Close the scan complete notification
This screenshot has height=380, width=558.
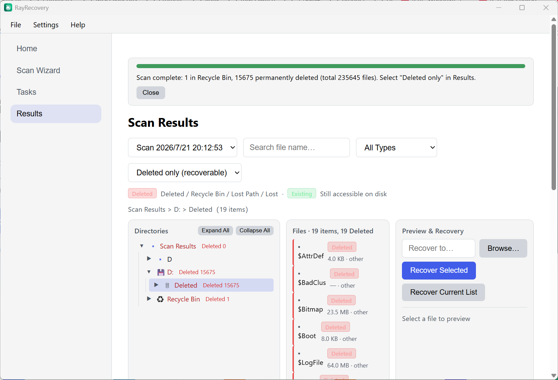click(x=151, y=93)
